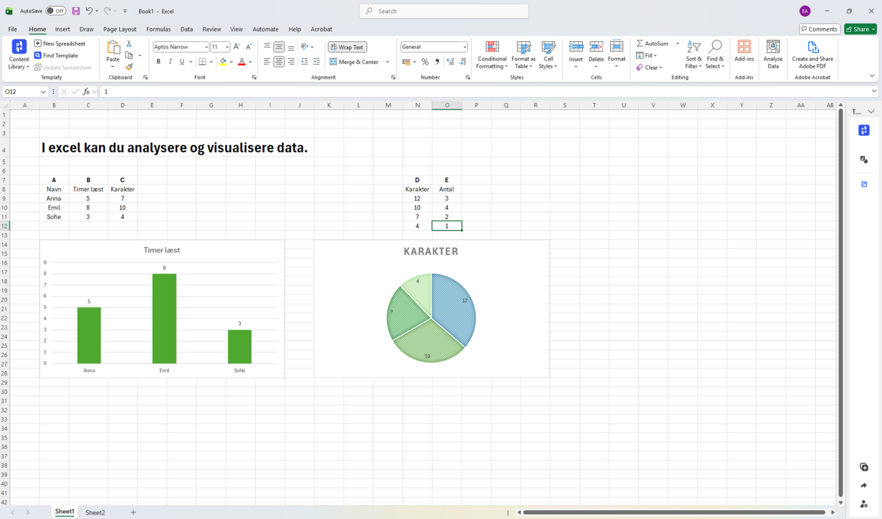Toggle Wrap Text on the ribbon
The height and width of the screenshot is (519, 882).
347,47
